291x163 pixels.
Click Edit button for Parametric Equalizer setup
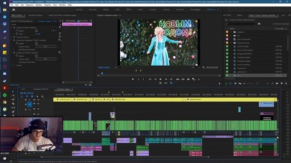[46, 46]
